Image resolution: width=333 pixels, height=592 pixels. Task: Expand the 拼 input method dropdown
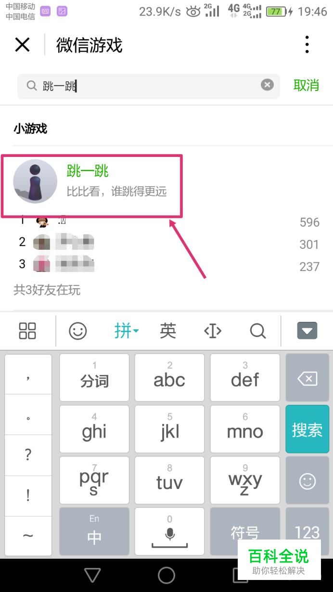(127, 331)
